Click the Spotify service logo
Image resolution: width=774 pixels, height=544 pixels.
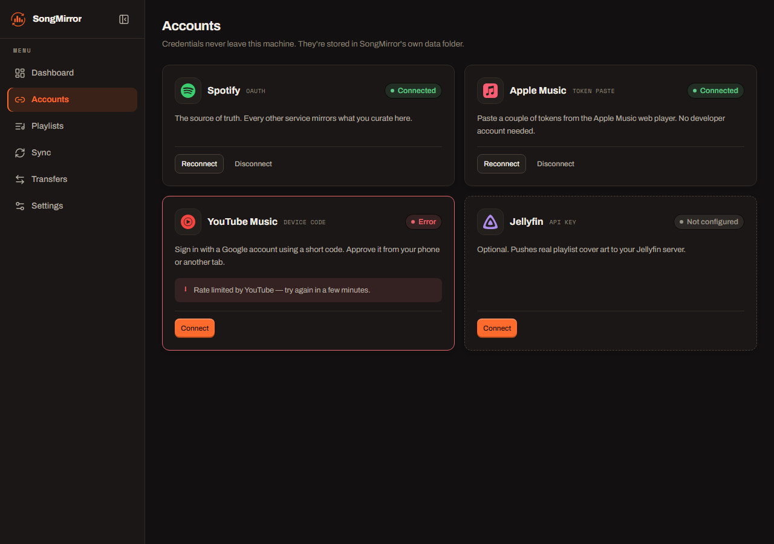pyautogui.click(x=188, y=91)
